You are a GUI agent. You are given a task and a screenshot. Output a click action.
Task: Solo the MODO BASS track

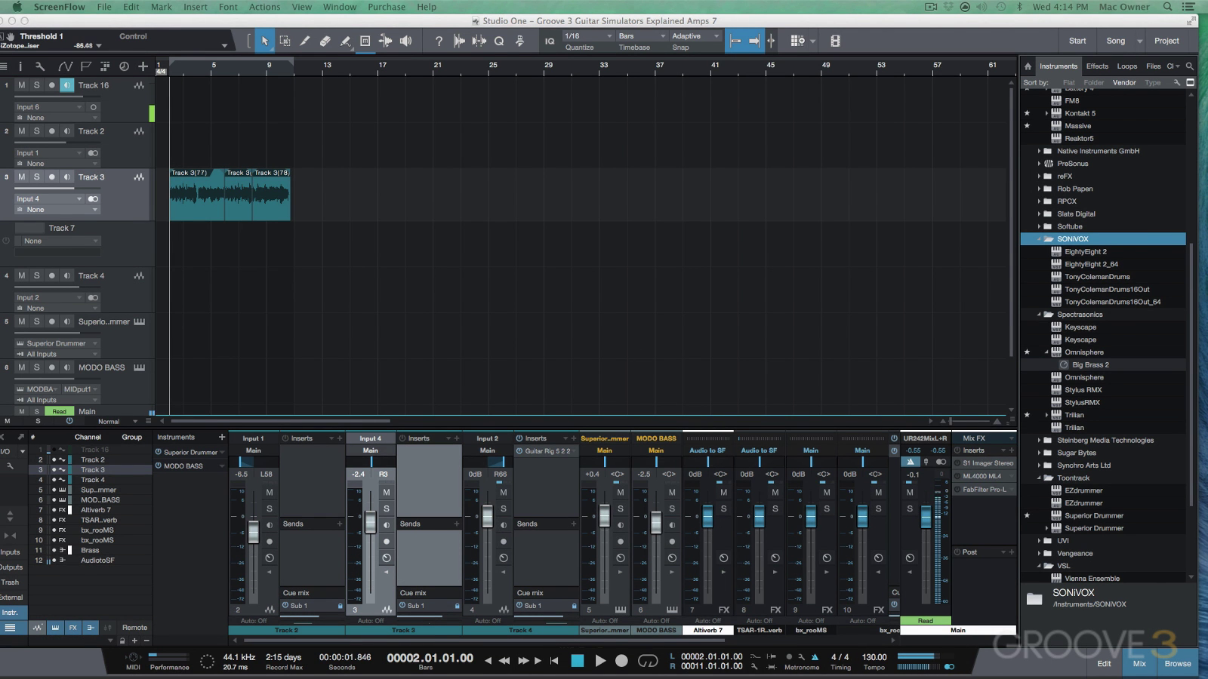[x=36, y=367]
